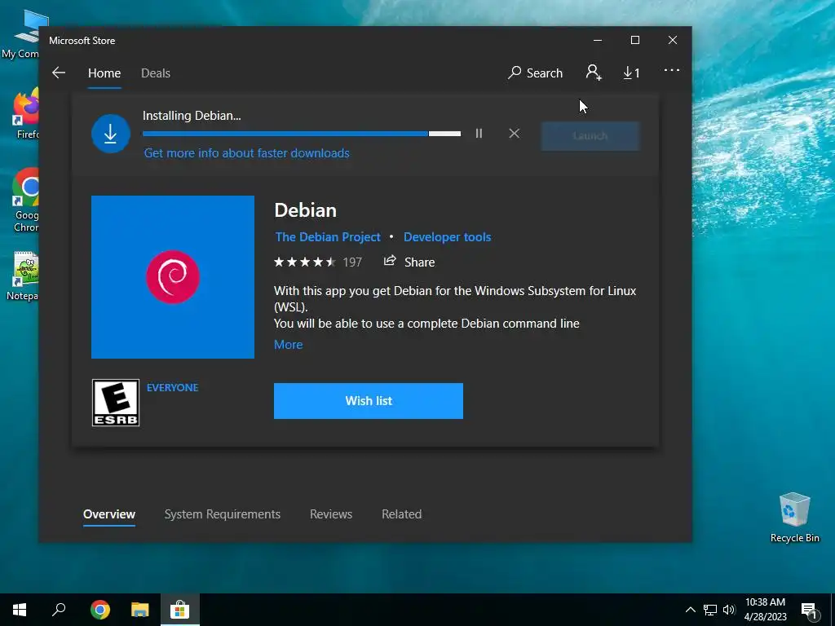This screenshot has width=835, height=626.
Task: Open the See more ellipsis menu
Action: [x=672, y=70]
